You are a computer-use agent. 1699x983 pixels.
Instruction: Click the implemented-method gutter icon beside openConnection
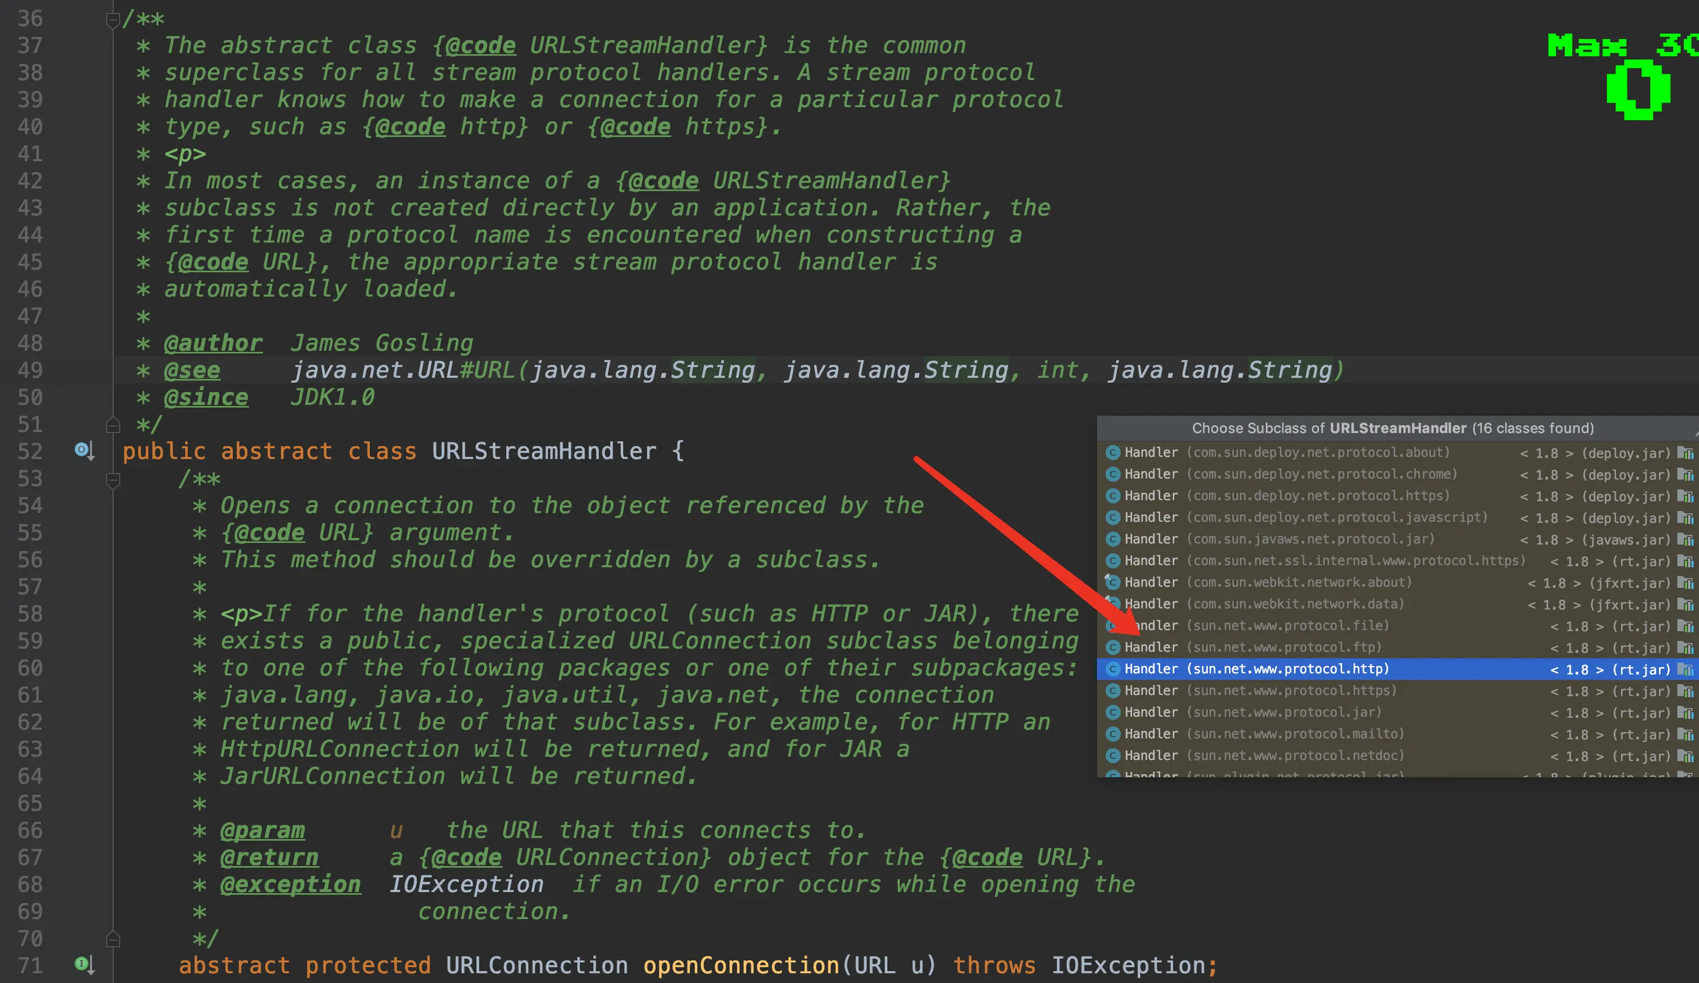84,965
